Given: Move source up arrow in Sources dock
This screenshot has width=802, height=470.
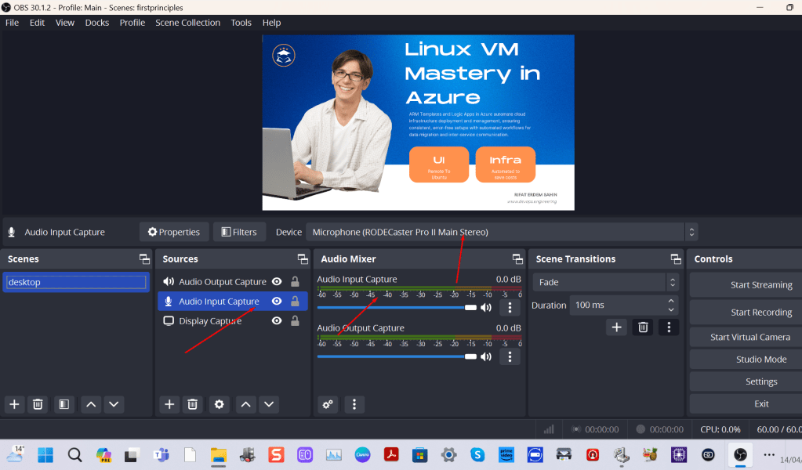Looking at the screenshot, I should coord(246,404).
